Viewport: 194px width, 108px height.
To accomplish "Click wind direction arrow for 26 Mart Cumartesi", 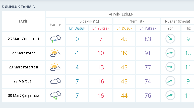I will click(170, 39).
